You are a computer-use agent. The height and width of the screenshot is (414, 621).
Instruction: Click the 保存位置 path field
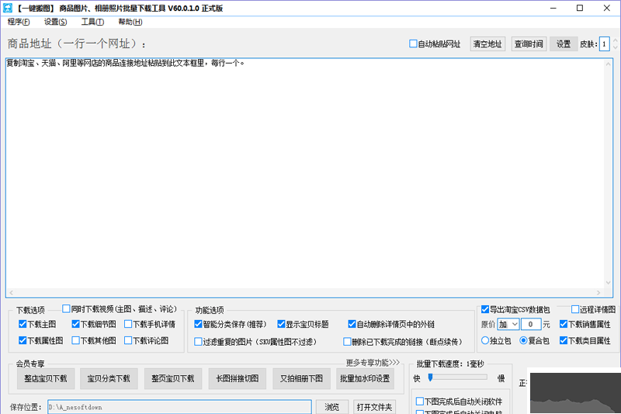coord(179,407)
